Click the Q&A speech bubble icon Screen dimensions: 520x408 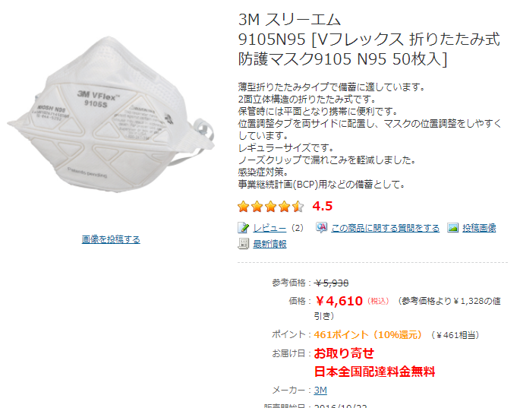[321, 227]
